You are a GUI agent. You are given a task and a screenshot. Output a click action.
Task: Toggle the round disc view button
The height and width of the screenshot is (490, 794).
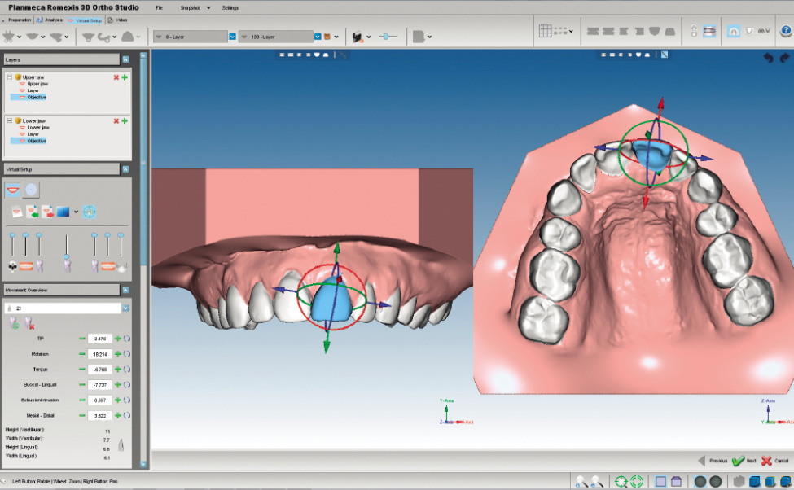(x=30, y=189)
